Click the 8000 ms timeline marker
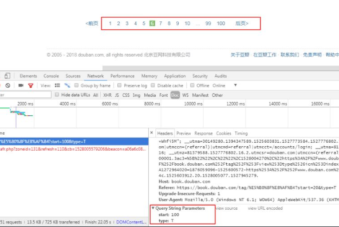The image size is (339, 227). point(152,104)
